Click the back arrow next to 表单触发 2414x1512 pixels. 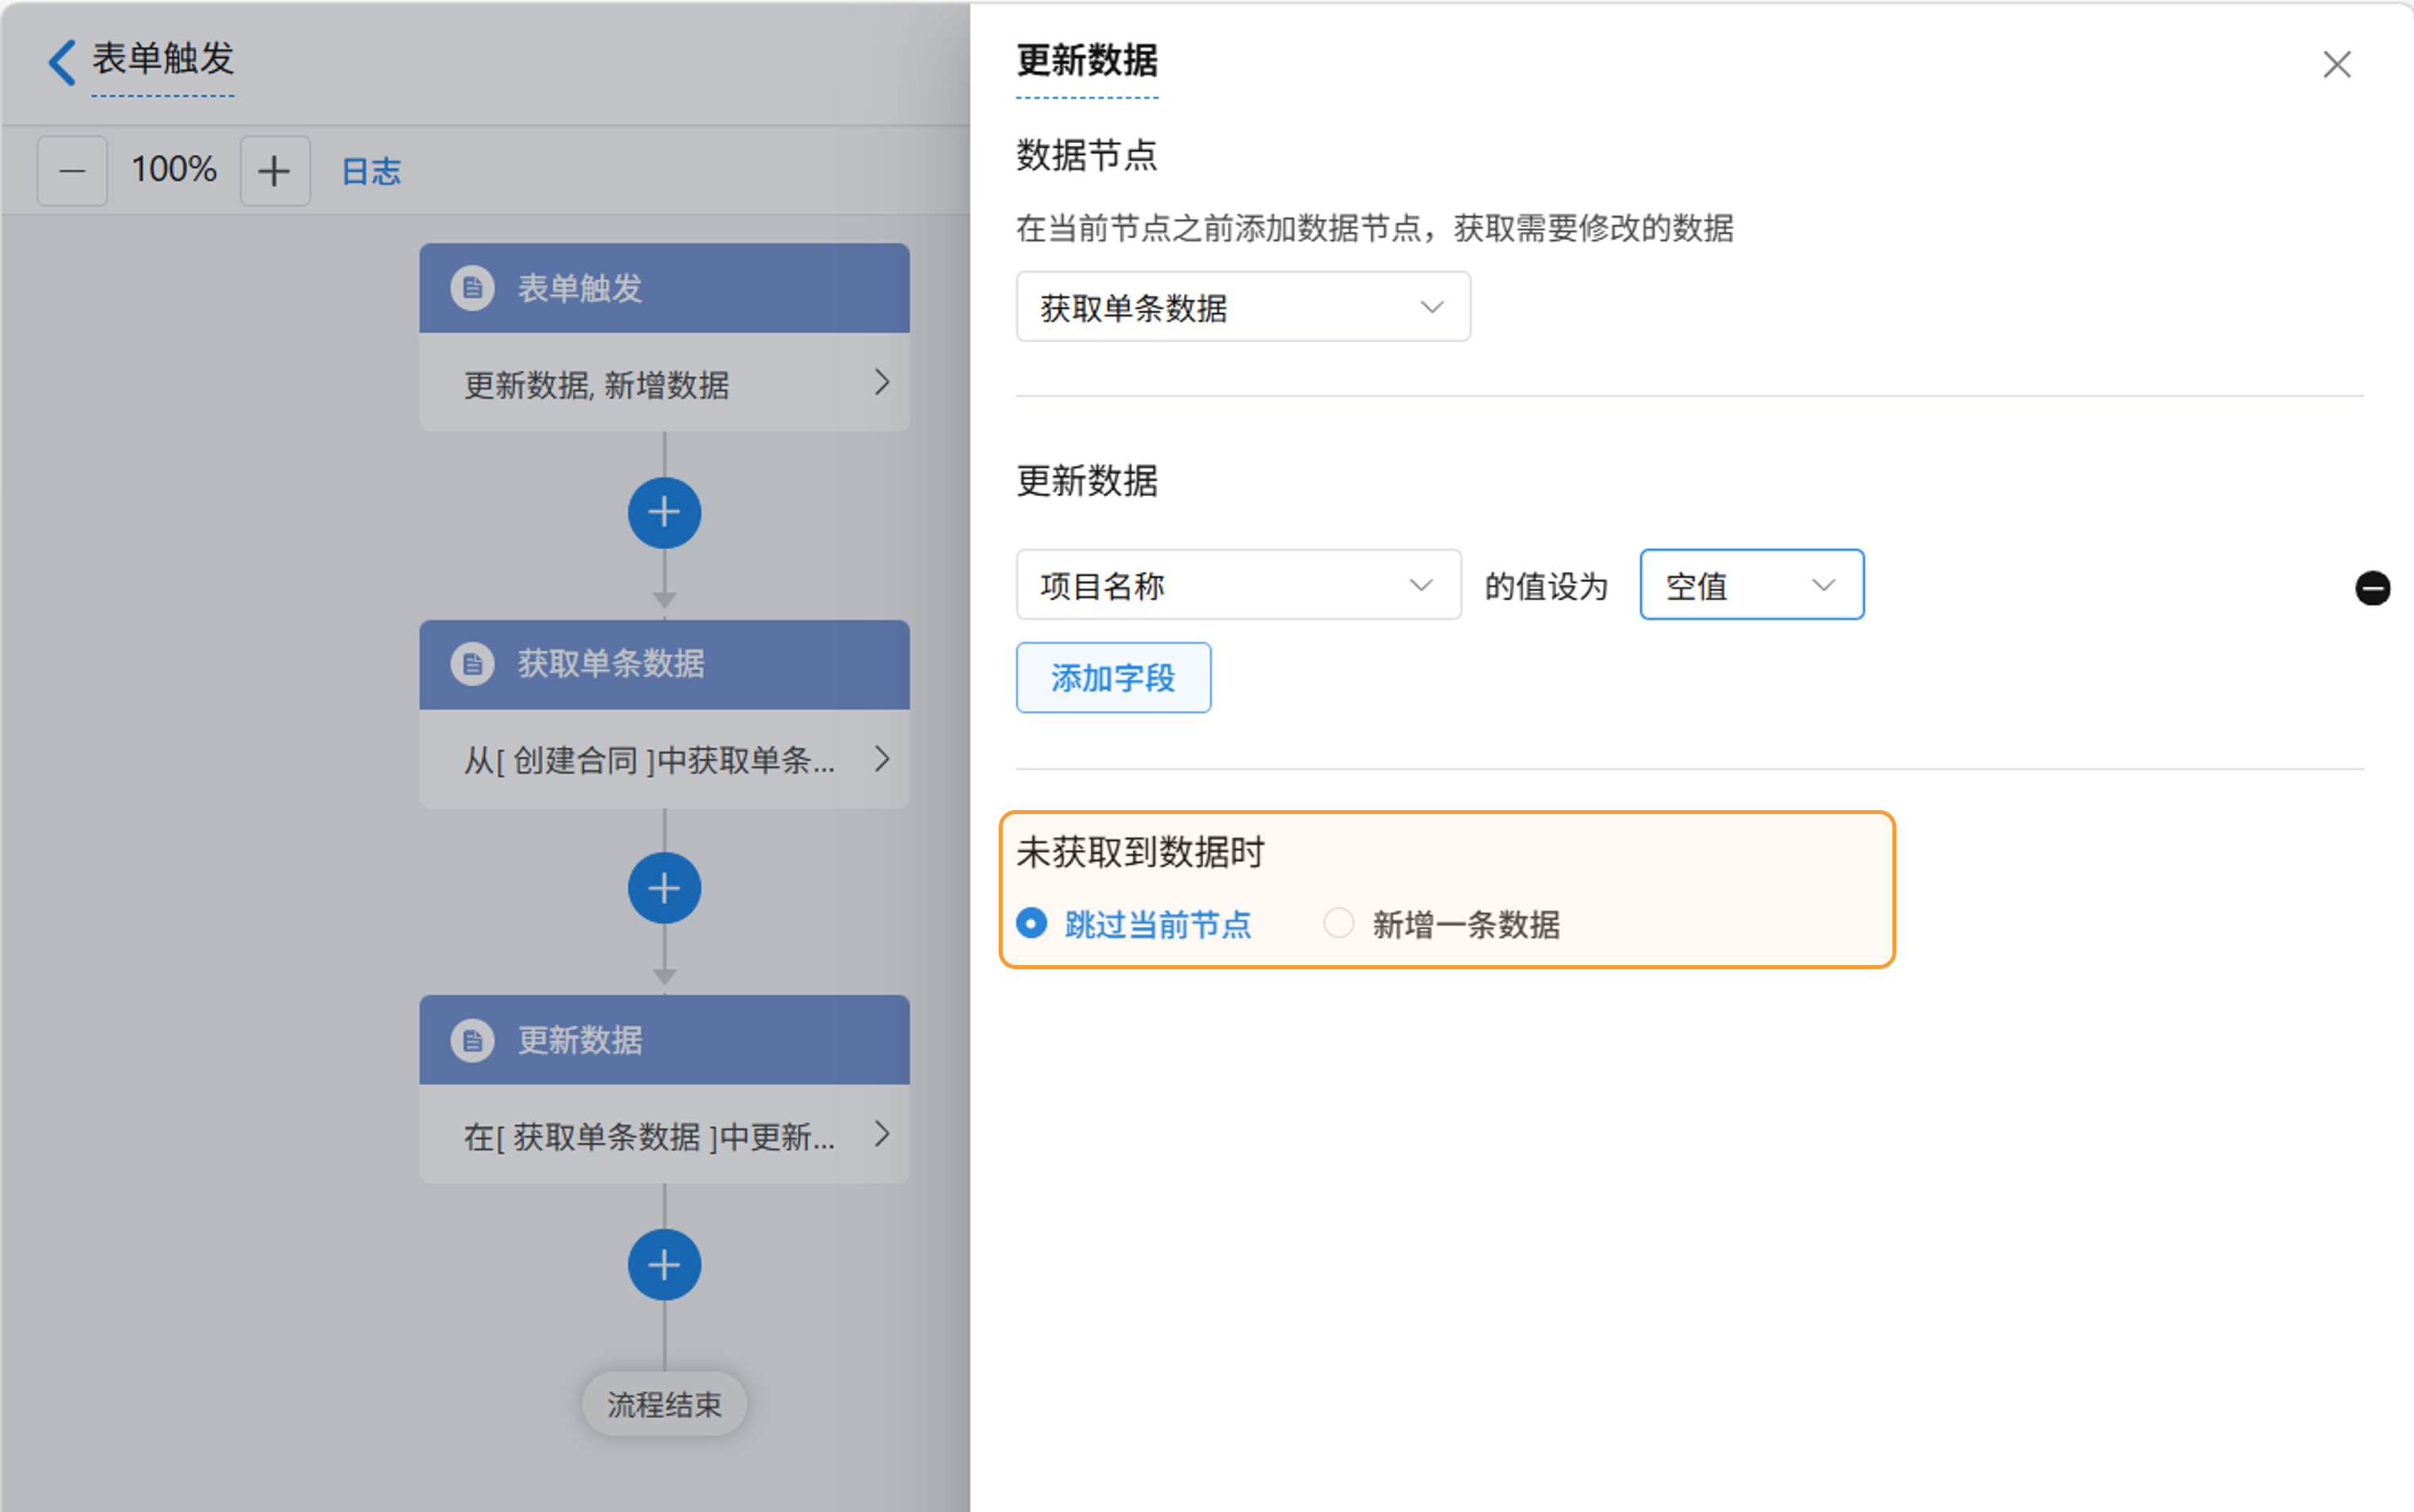coord(62,62)
